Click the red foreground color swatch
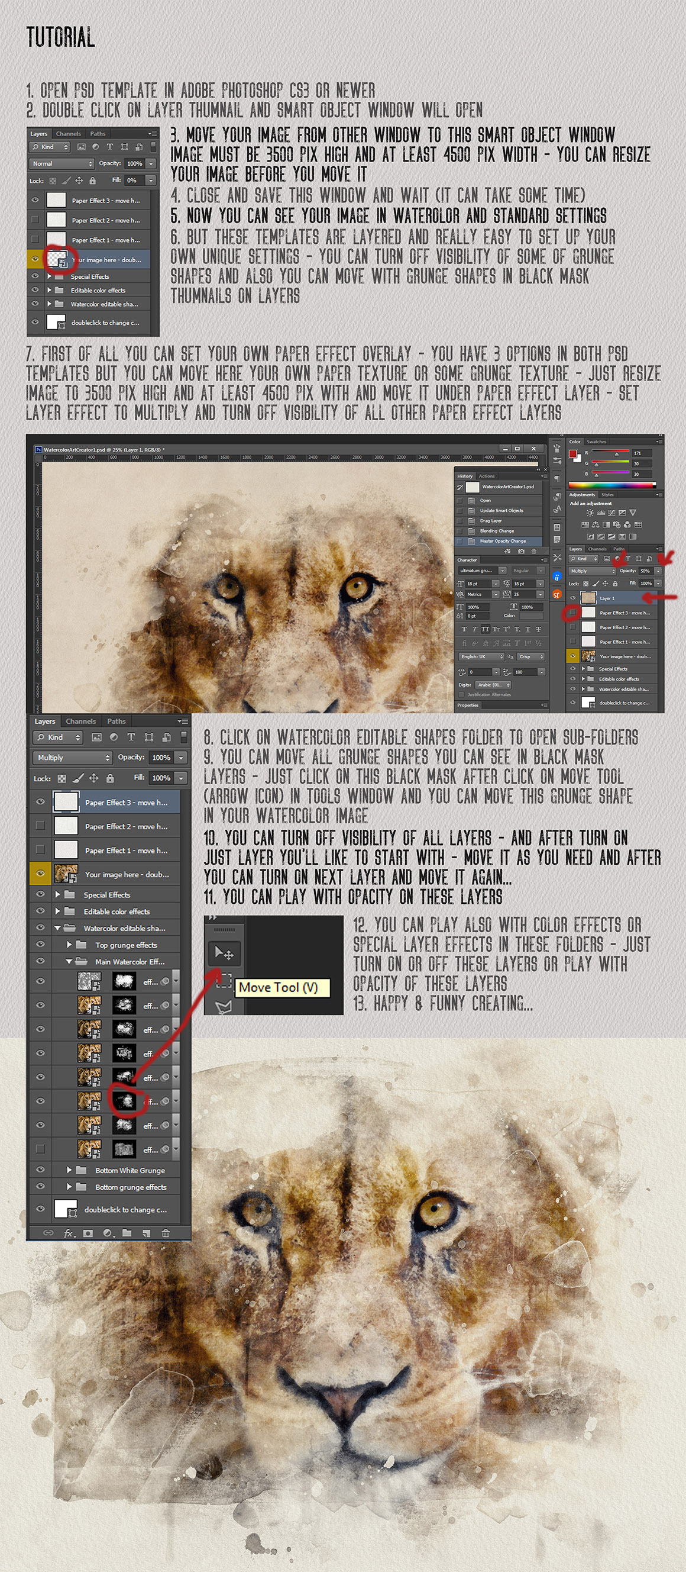Image resolution: width=686 pixels, height=1572 pixels. coord(572,453)
